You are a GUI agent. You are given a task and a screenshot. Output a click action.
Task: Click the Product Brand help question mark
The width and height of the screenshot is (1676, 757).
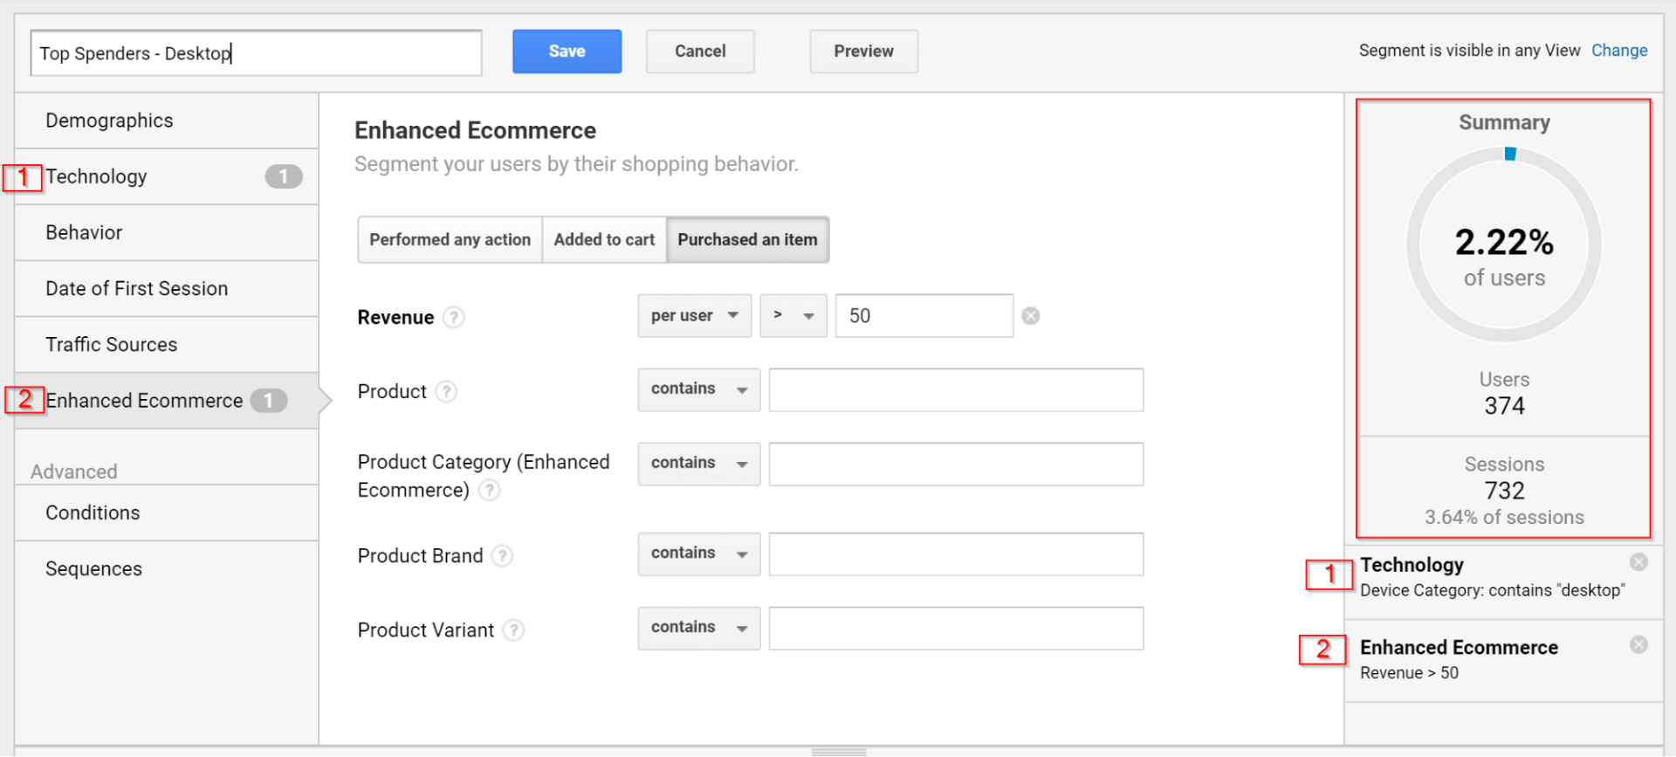pyautogui.click(x=502, y=555)
